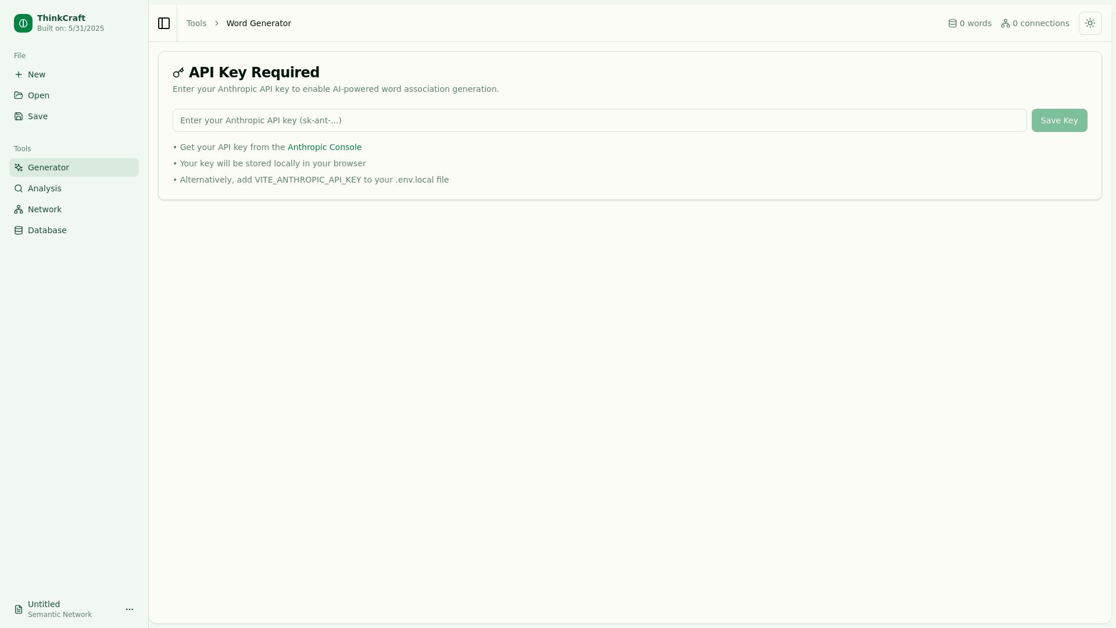Click the database icon beside 0 words
This screenshot has width=1116, height=628.
[x=953, y=23]
